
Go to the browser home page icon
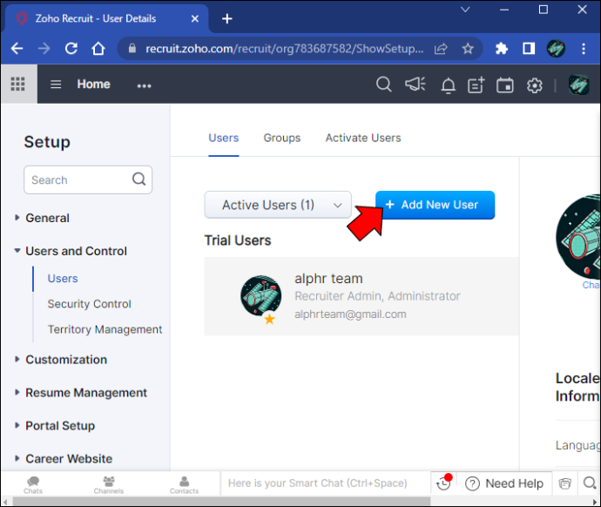[98, 49]
